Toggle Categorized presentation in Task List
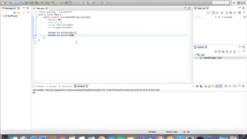Screen dimensions: 247x139 coord(213,13)
